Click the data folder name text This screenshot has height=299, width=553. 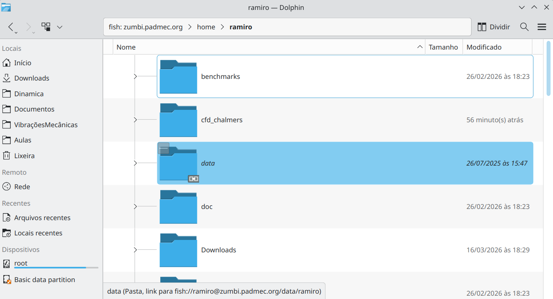(208, 163)
